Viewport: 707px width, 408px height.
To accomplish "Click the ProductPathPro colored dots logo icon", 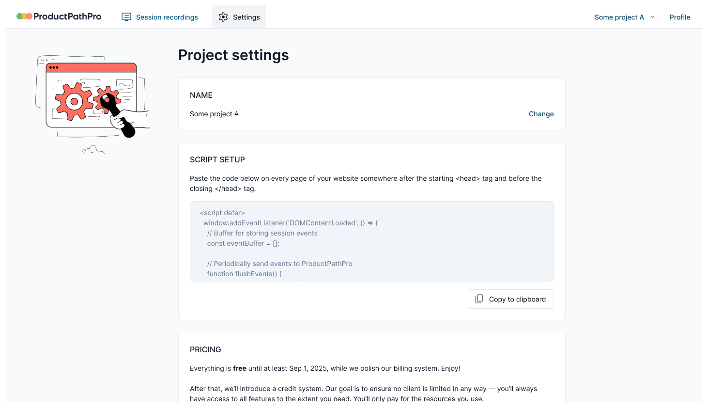I will tap(24, 16).
